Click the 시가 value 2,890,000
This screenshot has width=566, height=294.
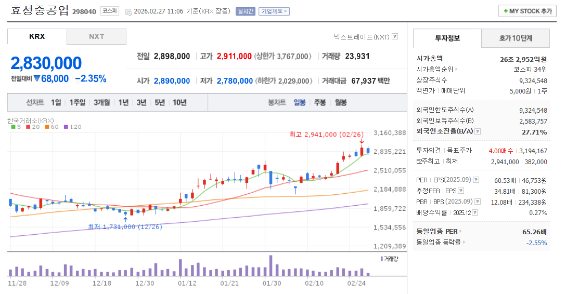tap(172, 81)
